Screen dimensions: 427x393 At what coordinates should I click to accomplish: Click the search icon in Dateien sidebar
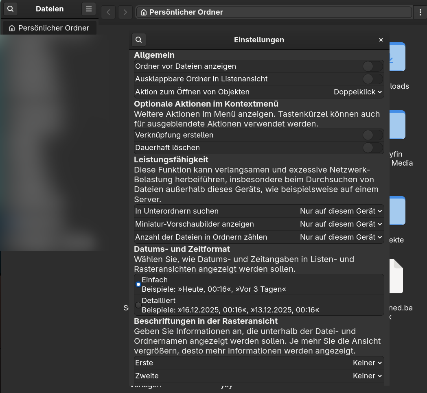pos(11,9)
